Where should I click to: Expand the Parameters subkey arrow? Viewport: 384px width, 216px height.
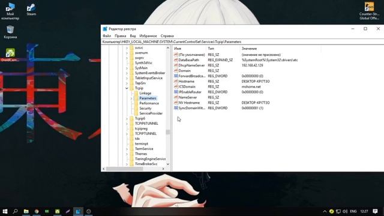(x=131, y=98)
